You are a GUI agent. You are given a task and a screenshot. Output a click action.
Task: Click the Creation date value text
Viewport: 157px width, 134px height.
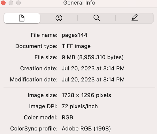coord(93,68)
